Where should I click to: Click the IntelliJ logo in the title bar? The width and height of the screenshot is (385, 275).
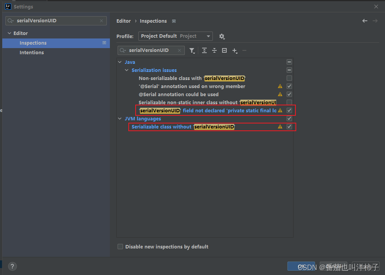(8, 7)
